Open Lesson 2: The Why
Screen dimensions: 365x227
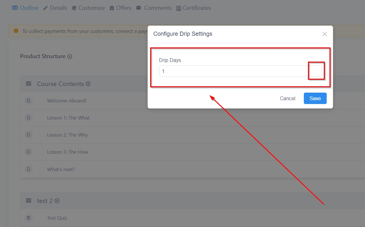pyautogui.click(x=67, y=135)
